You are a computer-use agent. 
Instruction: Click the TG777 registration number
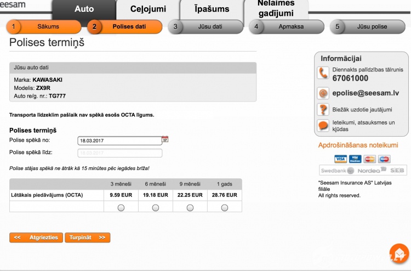coord(57,96)
